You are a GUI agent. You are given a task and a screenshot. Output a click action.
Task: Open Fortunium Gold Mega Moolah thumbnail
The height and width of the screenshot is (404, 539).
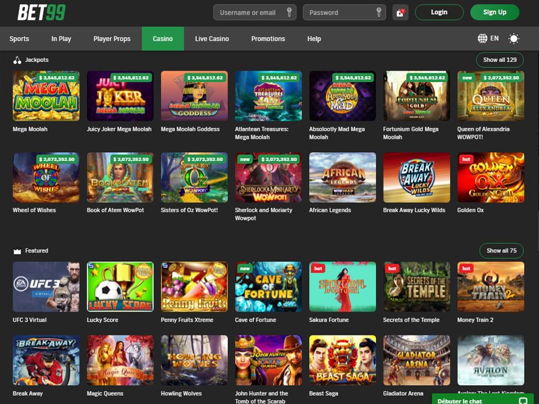pos(416,96)
